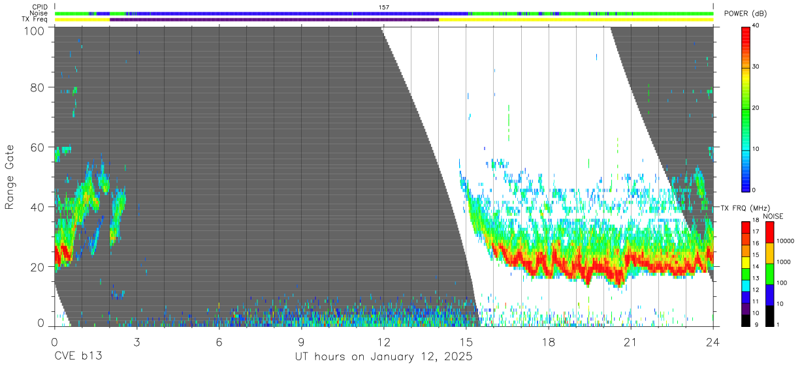This screenshot has height=370, width=802.
Task: Click the purple segment of TX Freq bar
Action: tap(274, 20)
